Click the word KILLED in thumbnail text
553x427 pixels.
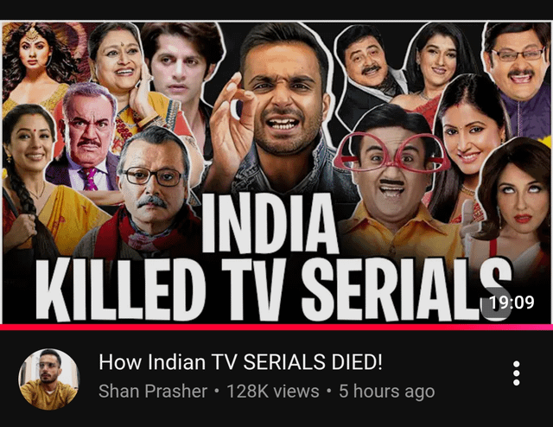click(x=121, y=290)
